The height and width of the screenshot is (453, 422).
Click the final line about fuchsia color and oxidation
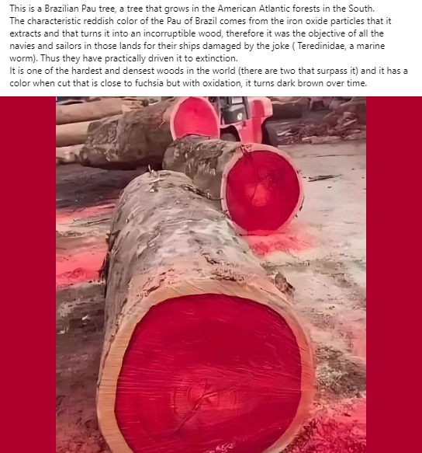[x=188, y=83]
